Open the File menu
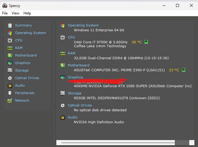Viewport: 198px width, 147px height. point(5,13)
